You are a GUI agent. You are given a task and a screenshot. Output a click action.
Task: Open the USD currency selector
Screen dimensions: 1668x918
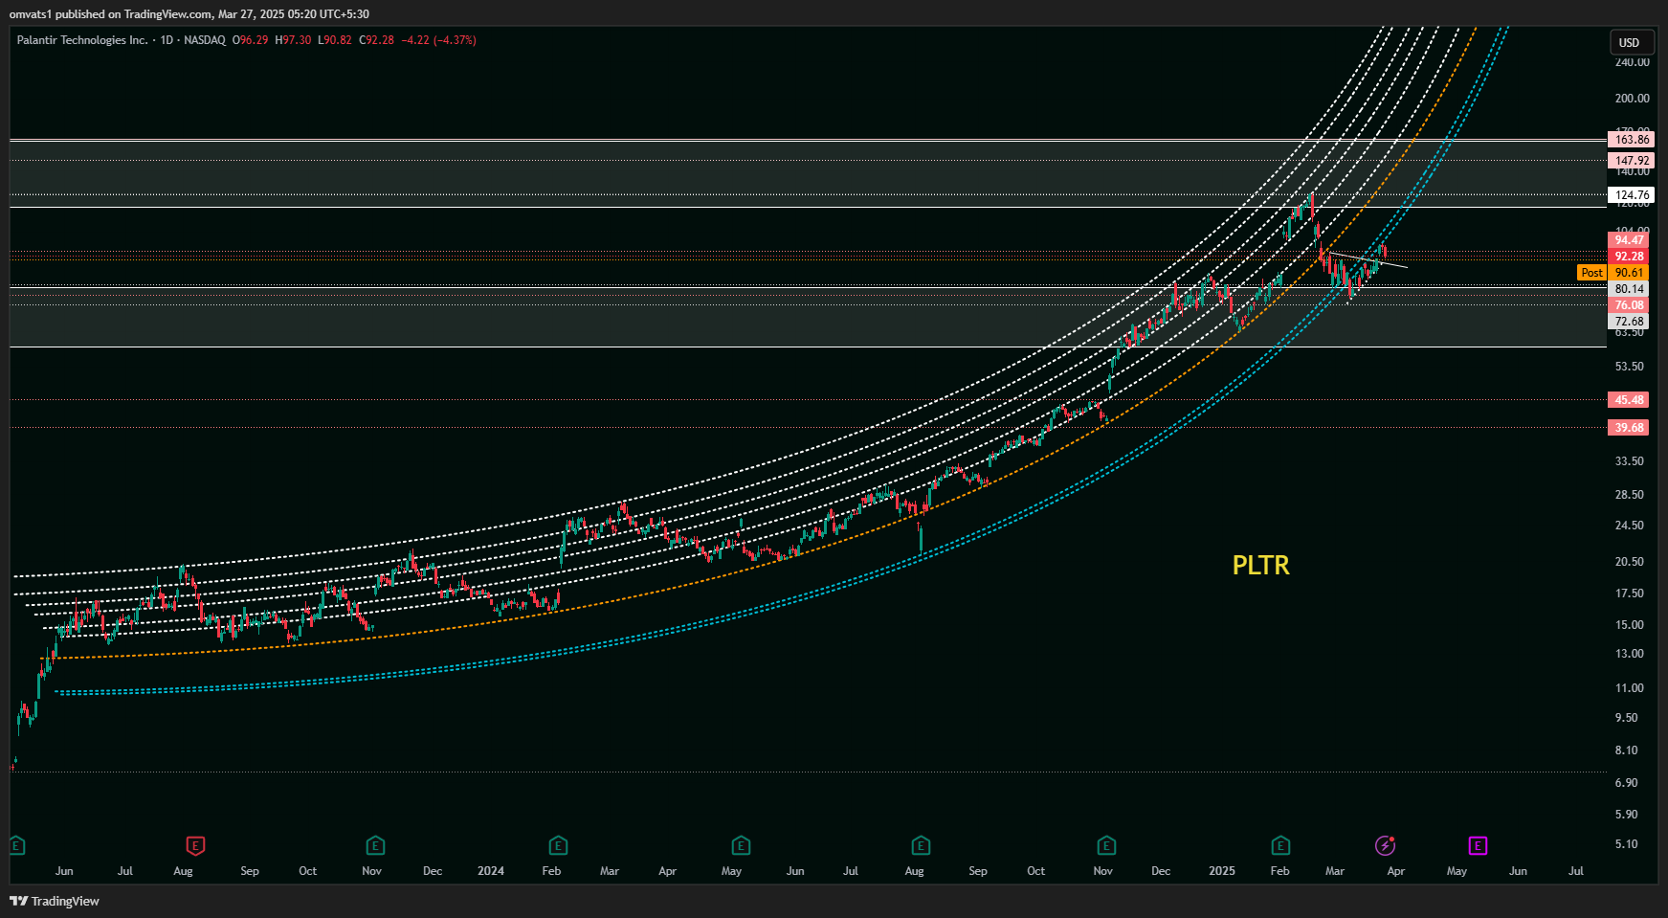[1630, 42]
